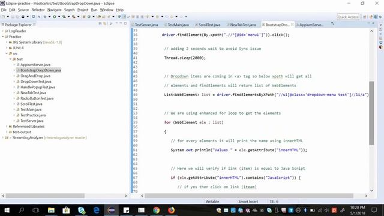The width and height of the screenshot is (384, 216).
Task: Click the green Run toolbar icon
Action: tap(55, 17)
